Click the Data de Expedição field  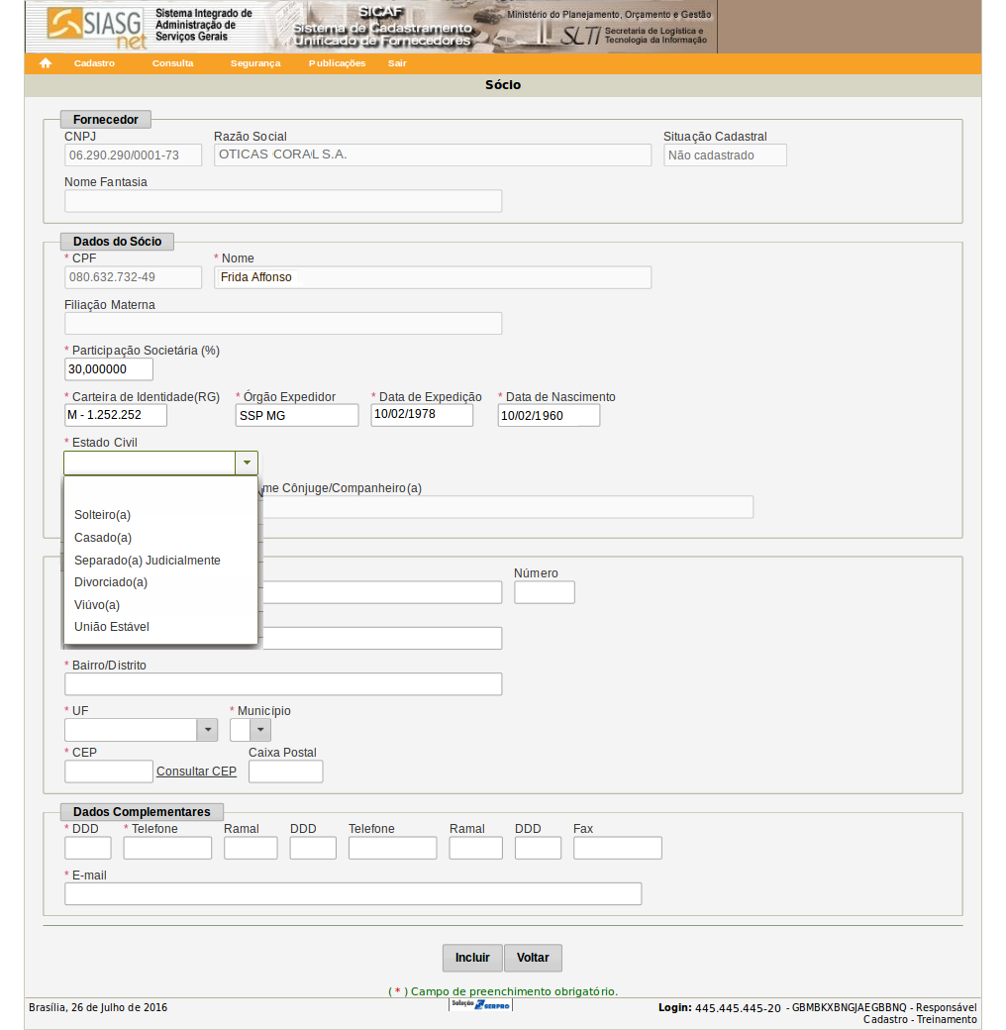(x=422, y=415)
